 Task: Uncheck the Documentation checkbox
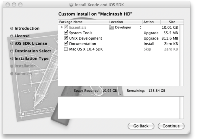click(66, 43)
